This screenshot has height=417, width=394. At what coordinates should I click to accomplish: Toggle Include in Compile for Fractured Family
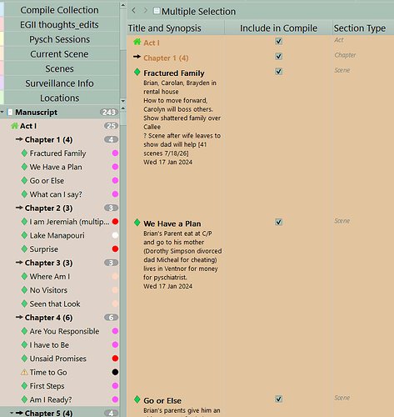[279, 72]
